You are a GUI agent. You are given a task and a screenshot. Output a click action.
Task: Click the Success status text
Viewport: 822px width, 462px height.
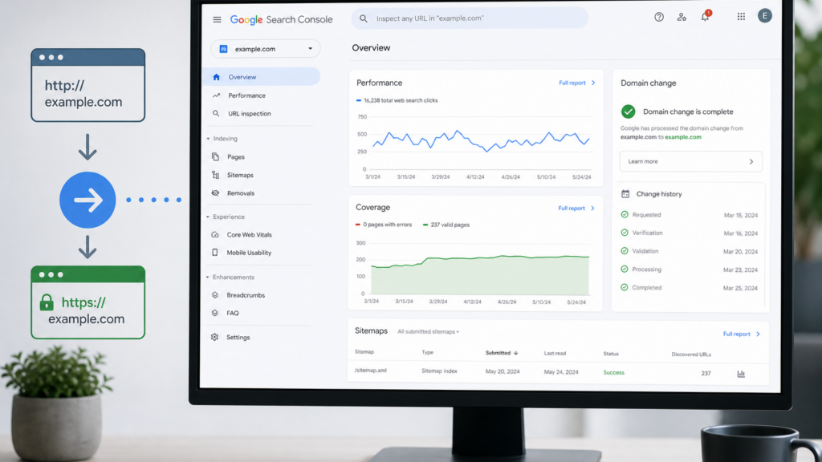point(613,372)
